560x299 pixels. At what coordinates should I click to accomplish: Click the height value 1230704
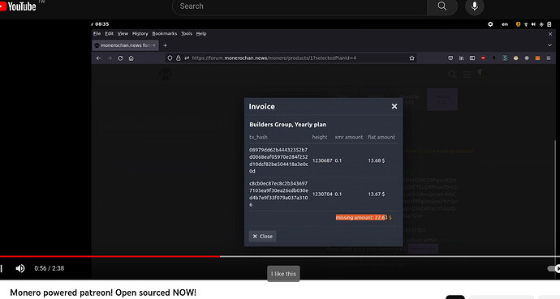[322, 194]
